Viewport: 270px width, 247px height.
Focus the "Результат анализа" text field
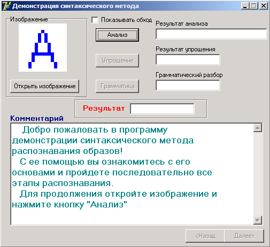(211, 34)
